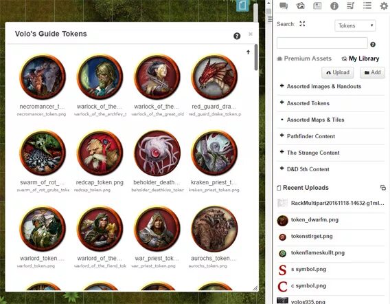Select the swarm of rot grubs token
This screenshot has width=390, height=304.
(x=43, y=153)
